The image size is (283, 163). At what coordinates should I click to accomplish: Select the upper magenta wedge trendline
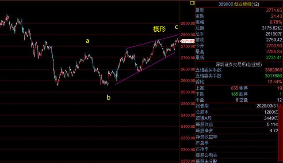153,41
